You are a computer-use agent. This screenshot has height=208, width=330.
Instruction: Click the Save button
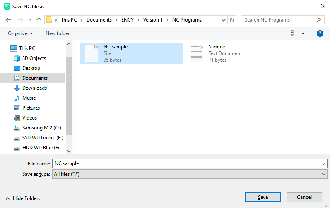pos(263,197)
